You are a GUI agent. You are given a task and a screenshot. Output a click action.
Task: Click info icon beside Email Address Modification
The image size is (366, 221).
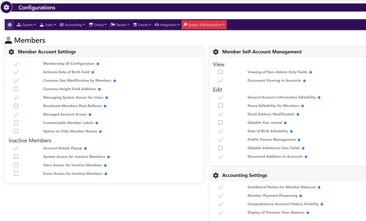298,115
